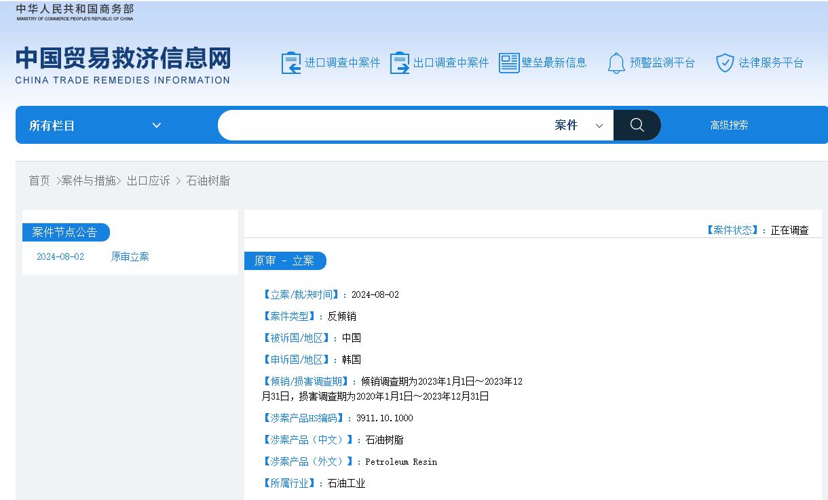The image size is (828, 500).
Task: Click filing date value 2024-08-02 in details
Action: point(375,294)
